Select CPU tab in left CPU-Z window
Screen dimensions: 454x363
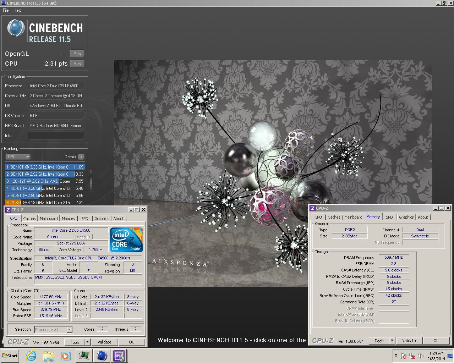tap(14, 218)
